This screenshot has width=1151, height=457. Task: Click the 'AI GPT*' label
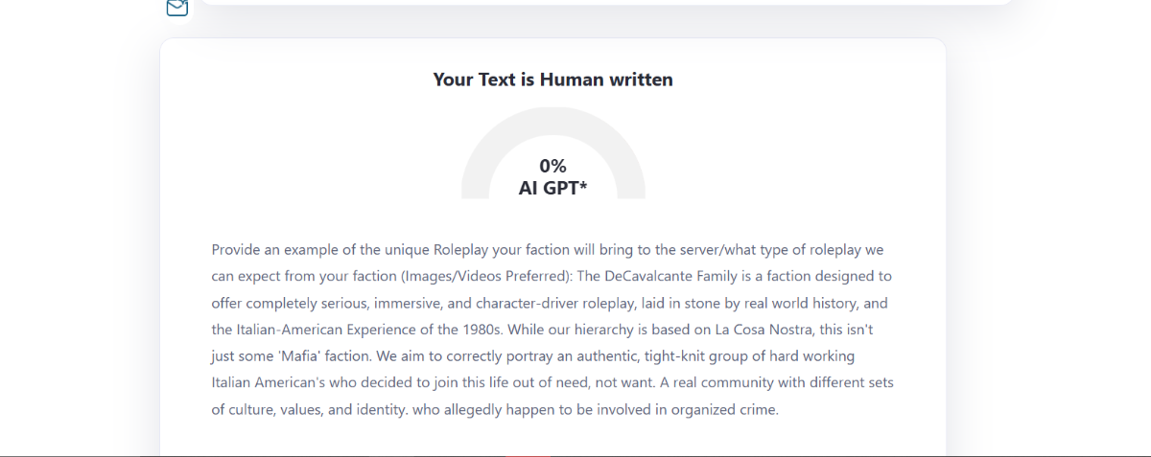(552, 188)
